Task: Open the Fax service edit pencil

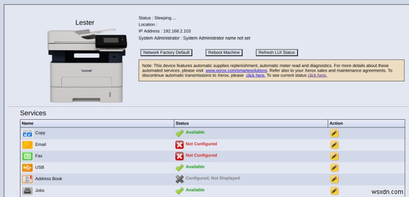Action: 334,156
